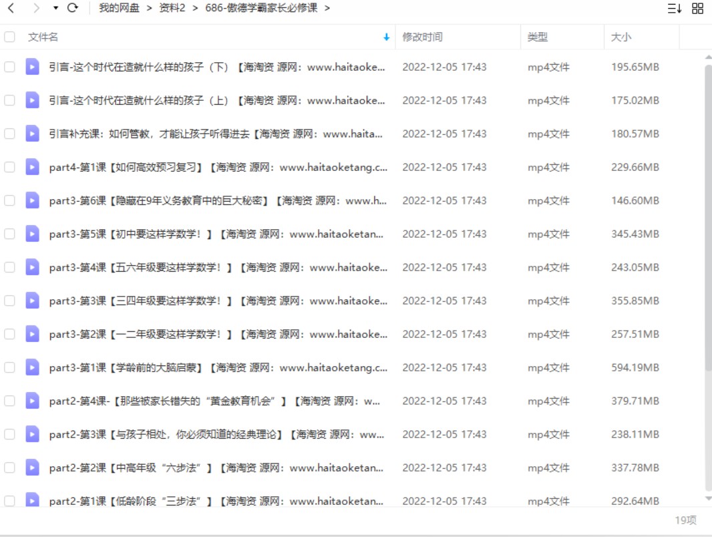Click the video icon of 引言 (上) file
The image size is (712, 537).
(x=32, y=100)
